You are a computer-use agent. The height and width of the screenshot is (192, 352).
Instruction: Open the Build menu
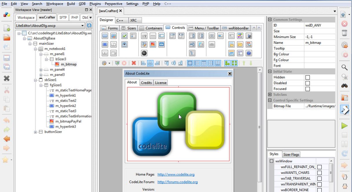coord(71,4)
